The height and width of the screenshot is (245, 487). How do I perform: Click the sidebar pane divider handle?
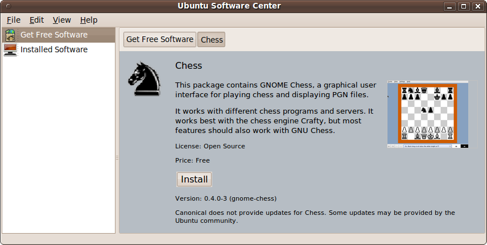point(117,157)
